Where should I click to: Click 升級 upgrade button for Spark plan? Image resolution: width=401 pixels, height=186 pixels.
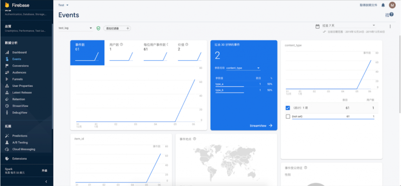45,171
